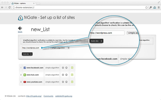The image size is (161, 100).
Task: Toggle power switch for www.facebook.com
Action: tap(72, 68)
